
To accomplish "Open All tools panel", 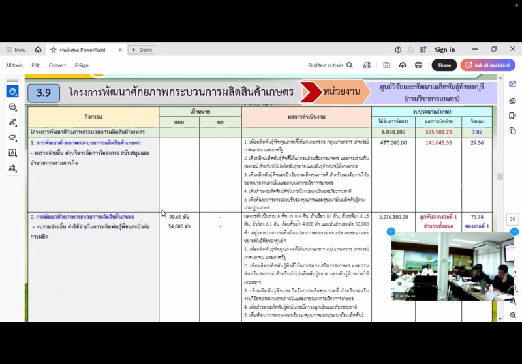I will (14, 65).
